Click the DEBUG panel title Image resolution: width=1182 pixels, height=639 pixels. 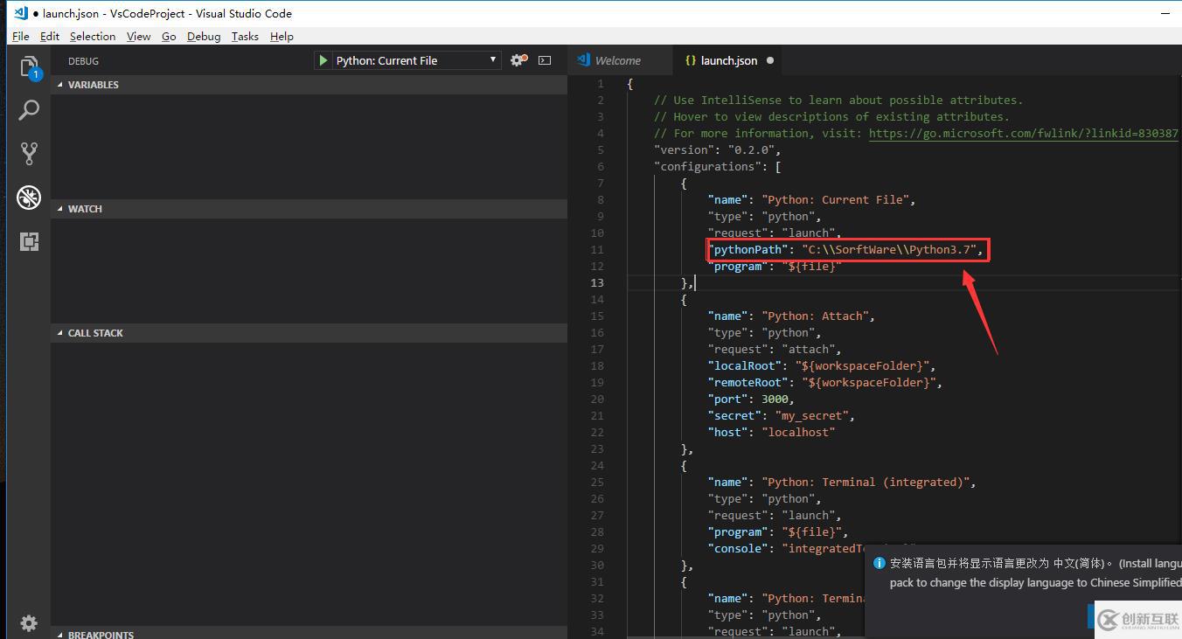coord(83,61)
